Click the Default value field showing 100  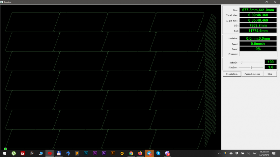270,62
